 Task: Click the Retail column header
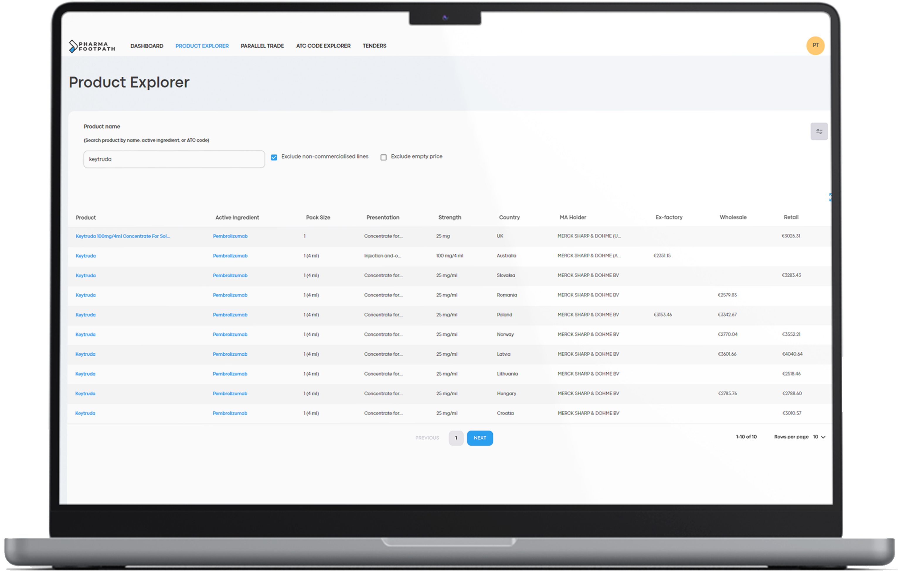[x=791, y=217]
